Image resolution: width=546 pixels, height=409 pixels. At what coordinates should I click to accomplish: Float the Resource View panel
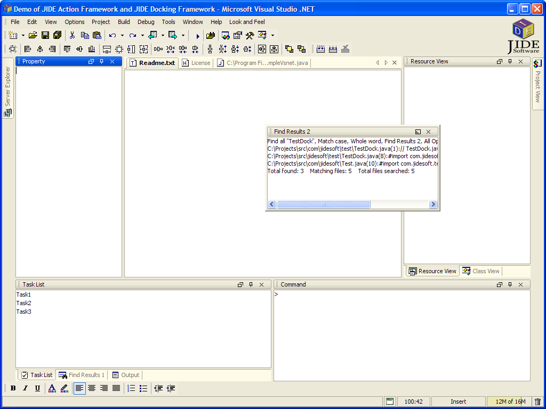499,62
